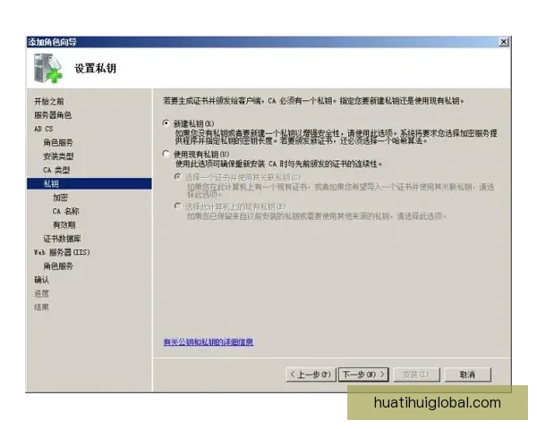The width and height of the screenshot is (537, 429).
Task: Go to the 服务器角色 step
Action: [x=53, y=115]
